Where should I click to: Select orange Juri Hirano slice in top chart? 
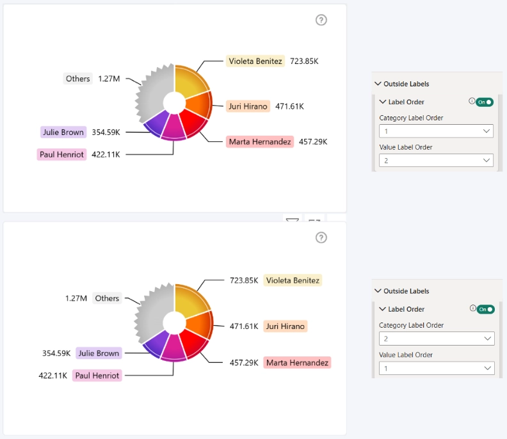click(199, 105)
